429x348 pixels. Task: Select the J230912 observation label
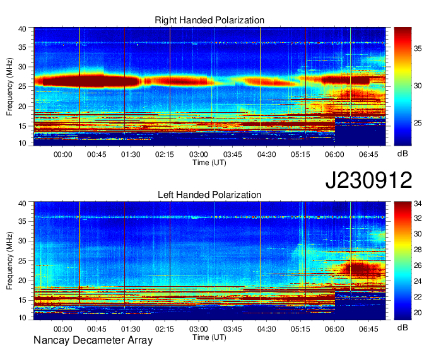pos(368,180)
